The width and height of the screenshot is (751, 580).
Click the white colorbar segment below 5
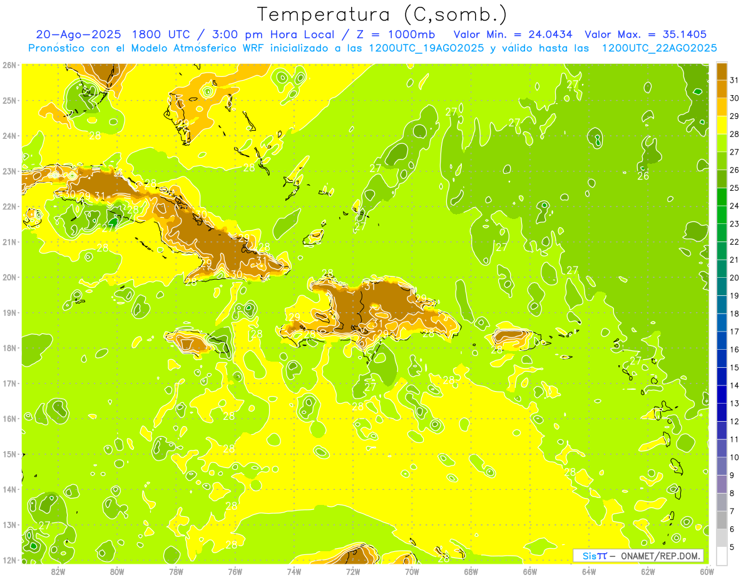[x=722, y=556]
